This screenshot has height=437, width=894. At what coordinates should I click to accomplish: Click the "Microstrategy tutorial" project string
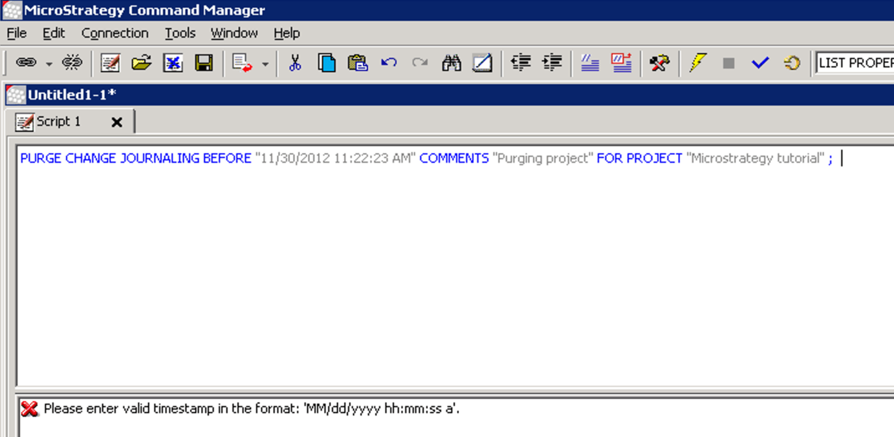pyautogui.click(x=756, y=158)
